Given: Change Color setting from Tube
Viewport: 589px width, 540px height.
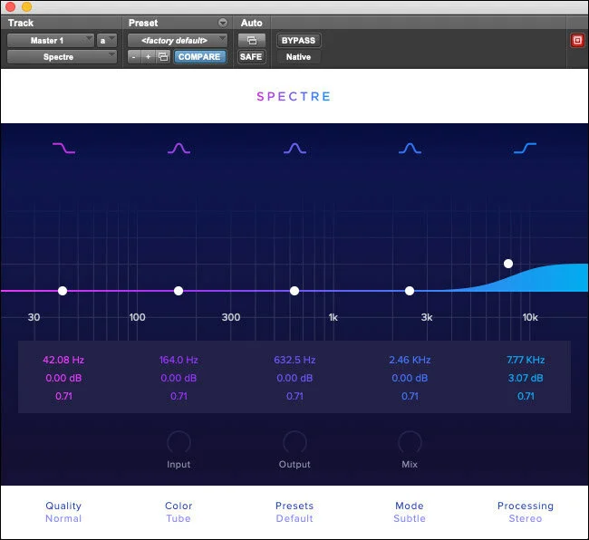Looking at the screenshot, I should [x=179, y=512].
